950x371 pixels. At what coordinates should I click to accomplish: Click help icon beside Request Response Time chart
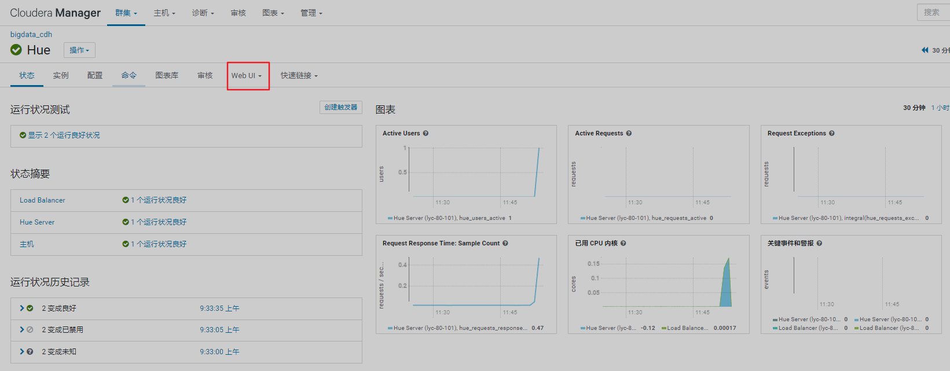(x=505, y=243)
